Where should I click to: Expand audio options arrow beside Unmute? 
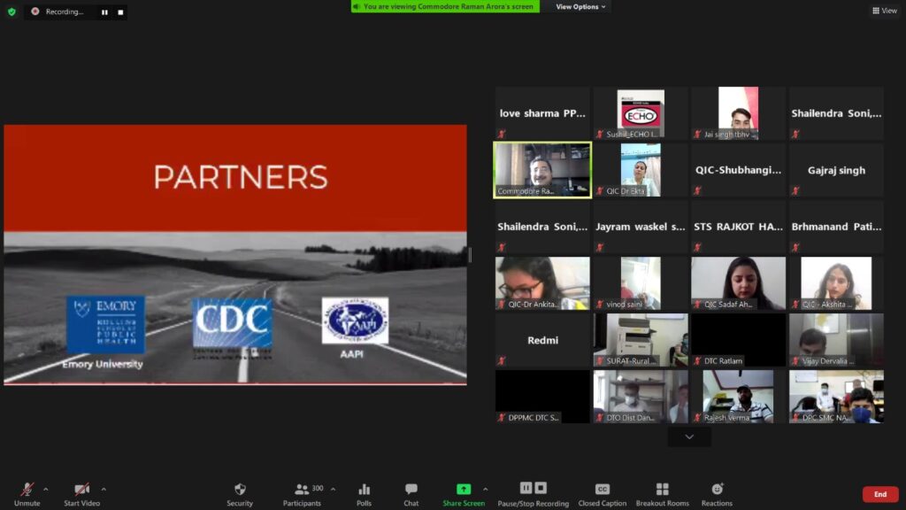46,489
